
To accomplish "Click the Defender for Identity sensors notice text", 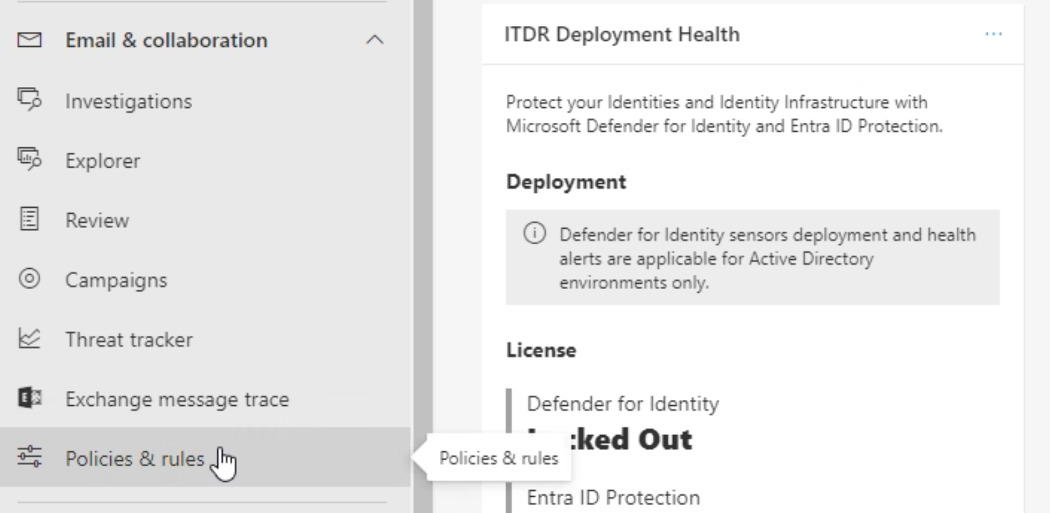I will pos(768,258).
